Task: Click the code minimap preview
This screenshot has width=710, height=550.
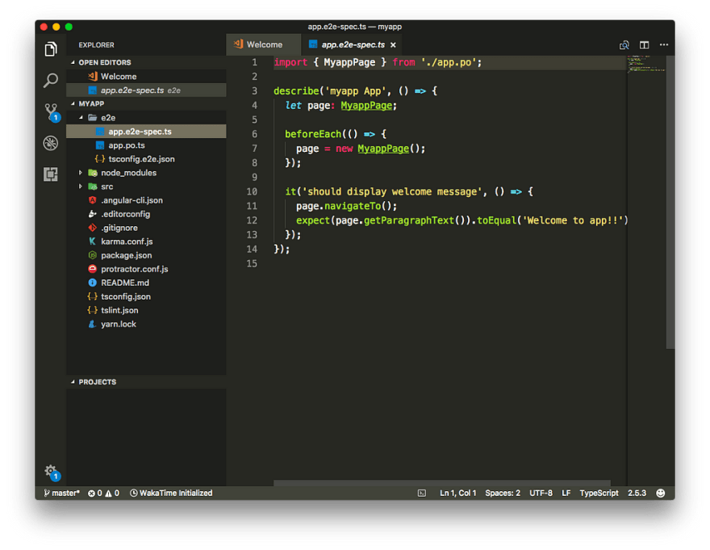Action: [x=646, y=64]
